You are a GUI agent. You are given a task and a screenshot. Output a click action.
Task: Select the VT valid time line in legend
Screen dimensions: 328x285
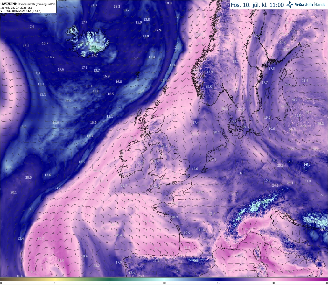click(21, 11)
